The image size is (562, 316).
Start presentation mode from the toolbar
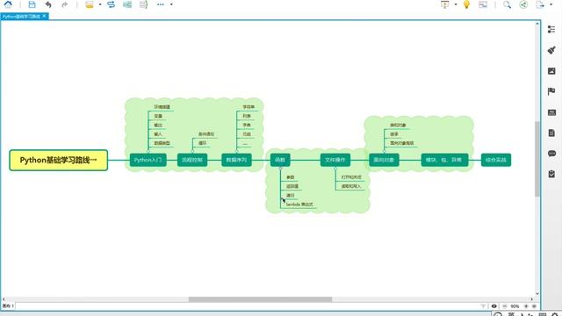coord(445,4)
